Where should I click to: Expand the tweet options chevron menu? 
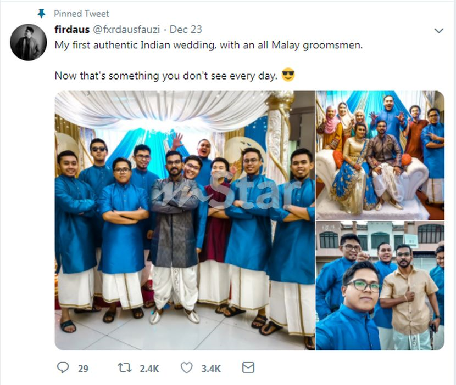coord(438,31)
